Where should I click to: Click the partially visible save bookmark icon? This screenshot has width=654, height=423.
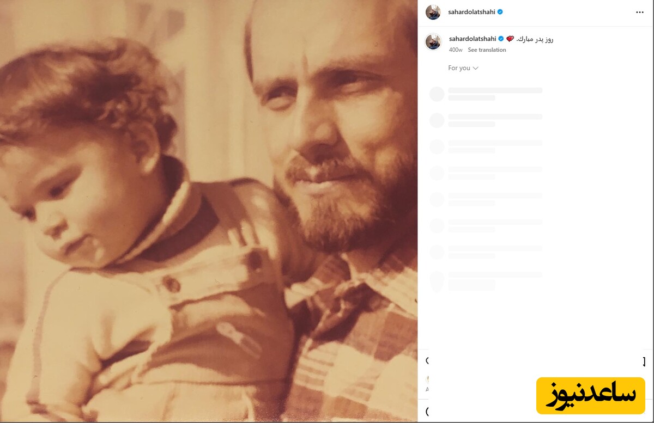pos(644,361)
